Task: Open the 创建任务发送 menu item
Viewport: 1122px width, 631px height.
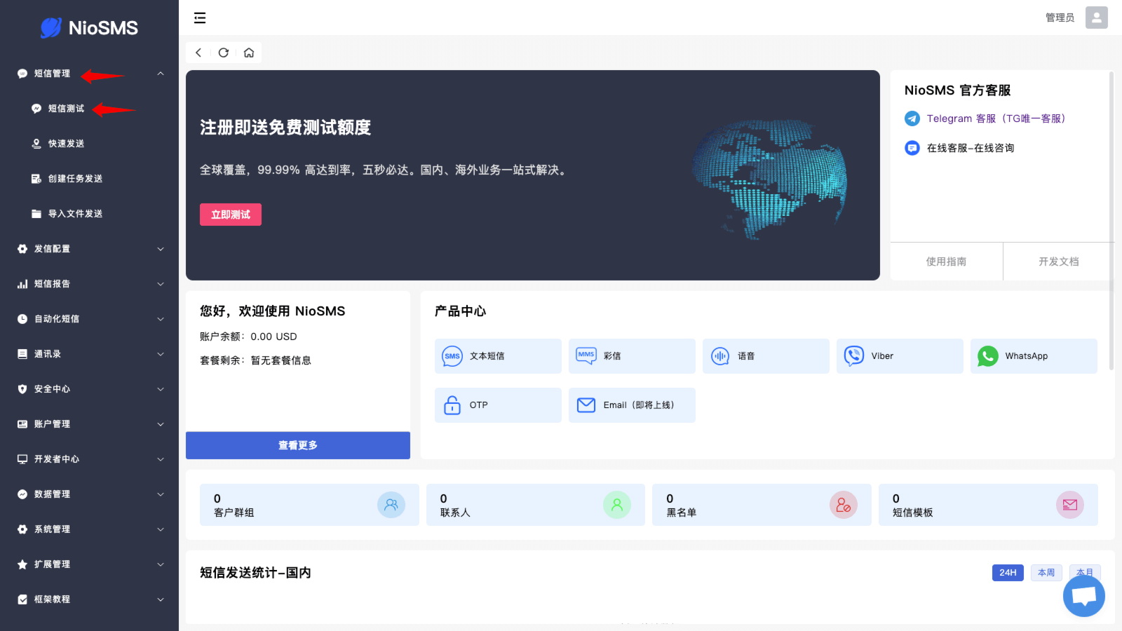Action: coord(89,179)
